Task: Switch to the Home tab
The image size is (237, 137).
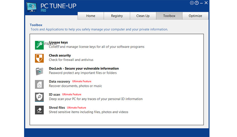Action: (91, 16)
